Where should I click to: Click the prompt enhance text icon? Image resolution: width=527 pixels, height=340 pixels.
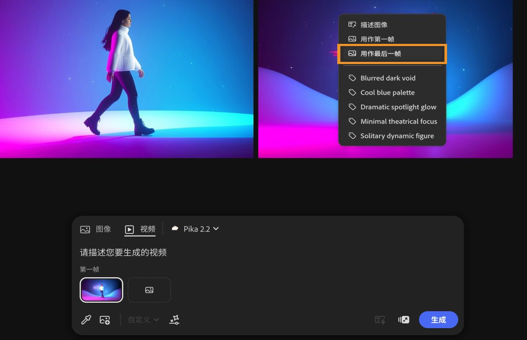tap(380, 320)
